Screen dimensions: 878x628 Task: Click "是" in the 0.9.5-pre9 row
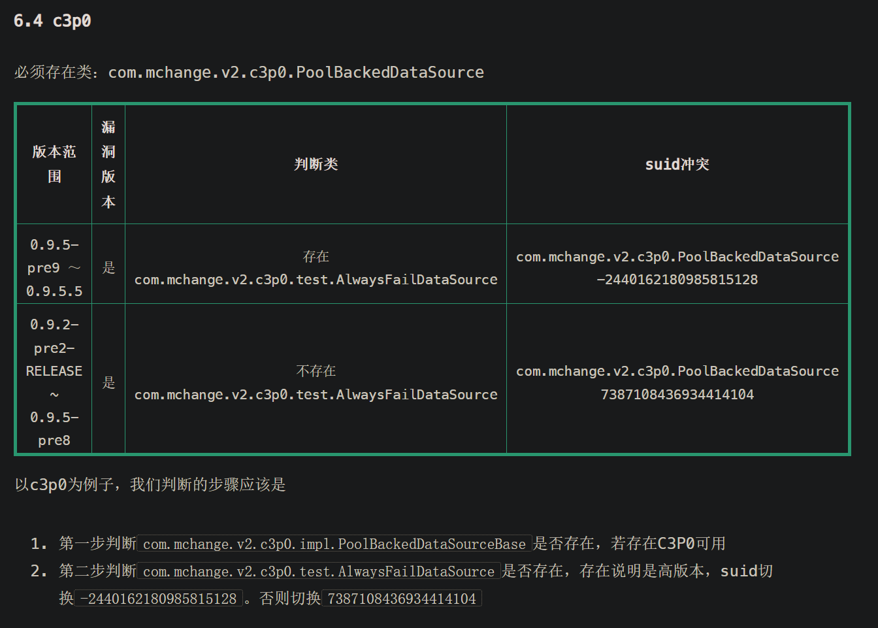coord(108,268)
